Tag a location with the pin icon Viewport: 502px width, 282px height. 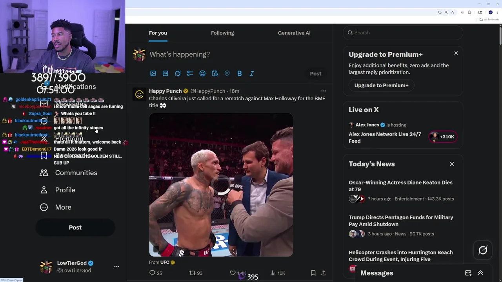coord(227,73)
